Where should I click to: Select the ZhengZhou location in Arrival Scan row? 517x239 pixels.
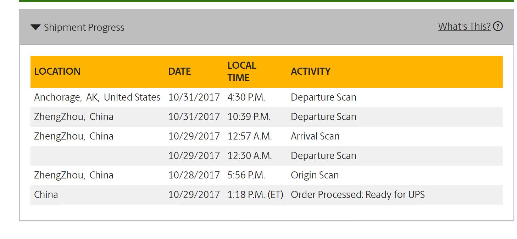(74, 136)
